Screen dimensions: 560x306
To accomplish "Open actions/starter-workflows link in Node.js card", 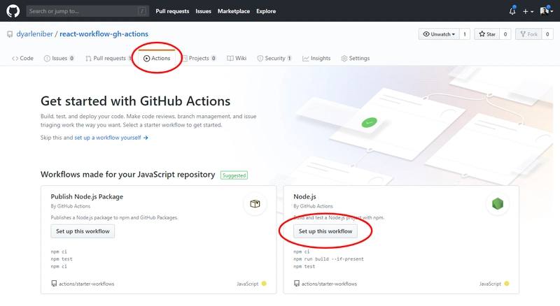I will pyautogui.click(x=329, y=284).
